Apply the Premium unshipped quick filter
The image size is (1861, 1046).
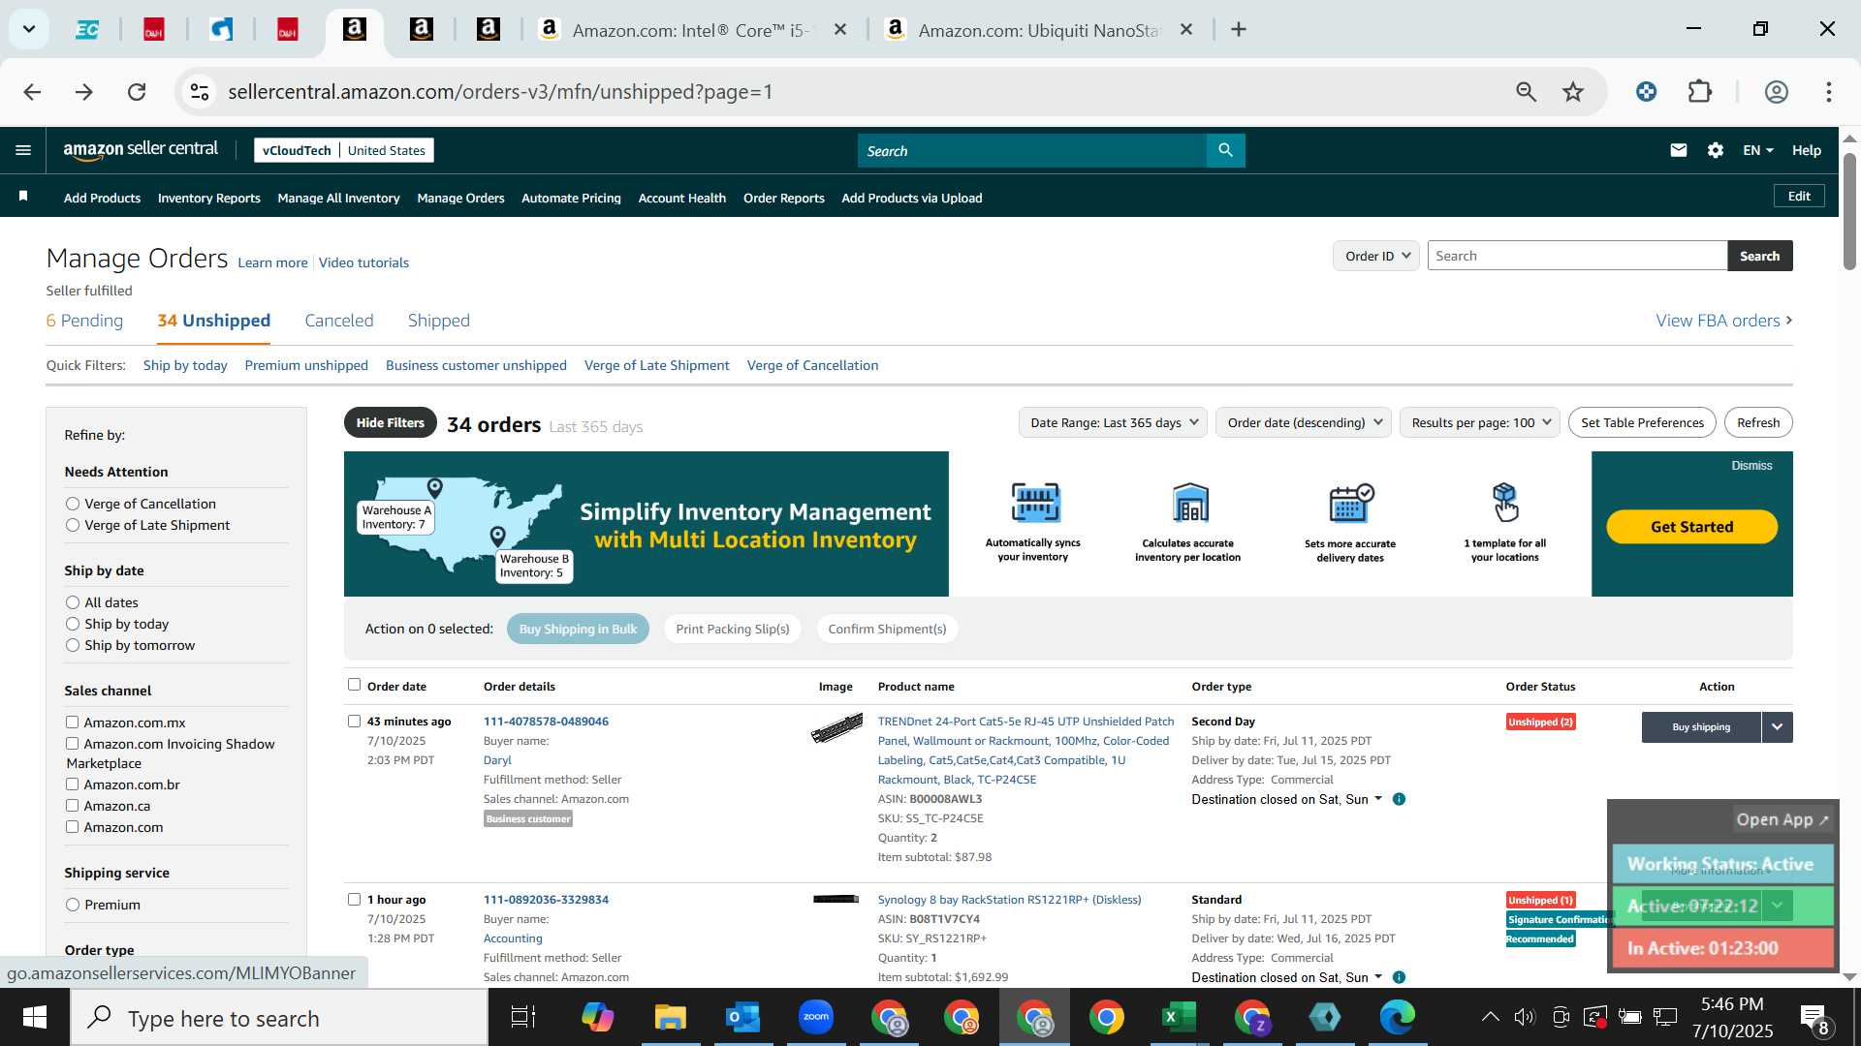pos(306,365)
